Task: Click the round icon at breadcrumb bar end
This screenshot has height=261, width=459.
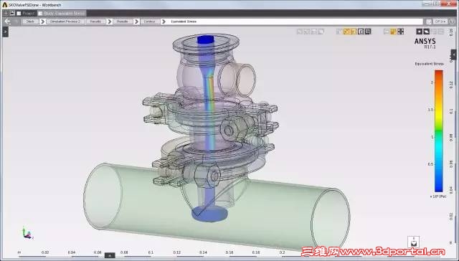Action: tap(451, 22)
